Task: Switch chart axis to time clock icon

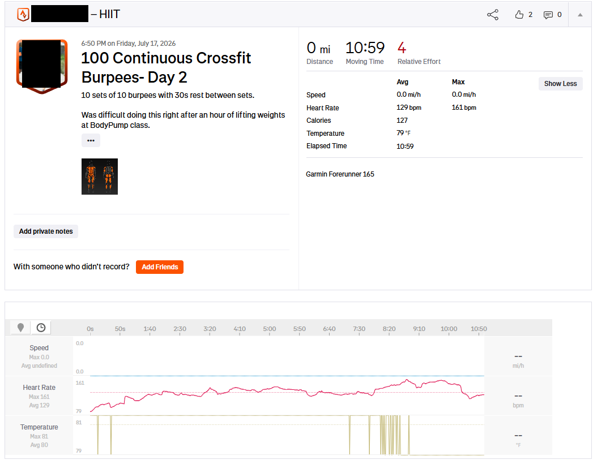Action: [x=41, y=328]
